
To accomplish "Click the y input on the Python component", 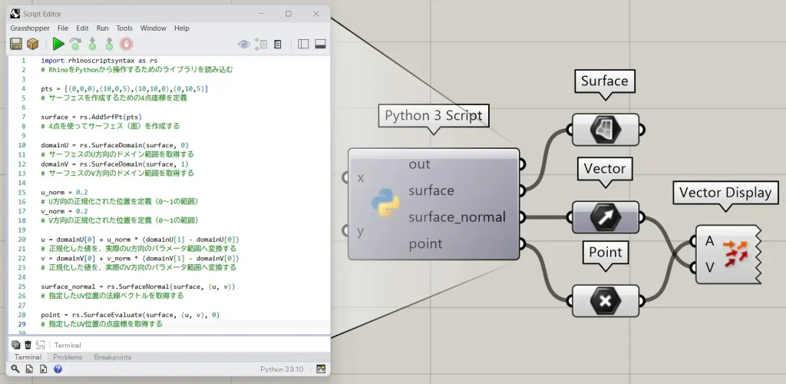I will (361, 232).
